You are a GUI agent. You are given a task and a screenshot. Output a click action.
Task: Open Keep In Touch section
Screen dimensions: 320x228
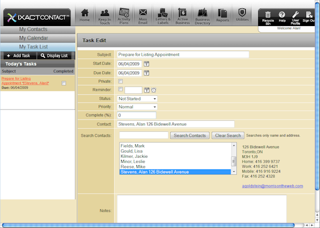(105, 17)
